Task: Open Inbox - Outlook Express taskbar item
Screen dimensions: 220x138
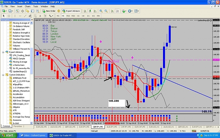Action: (x=33, y=136)
